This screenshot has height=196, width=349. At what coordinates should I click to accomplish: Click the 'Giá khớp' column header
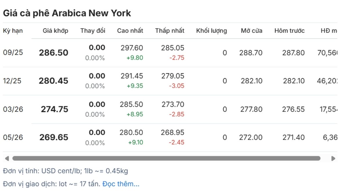(56, 31)
